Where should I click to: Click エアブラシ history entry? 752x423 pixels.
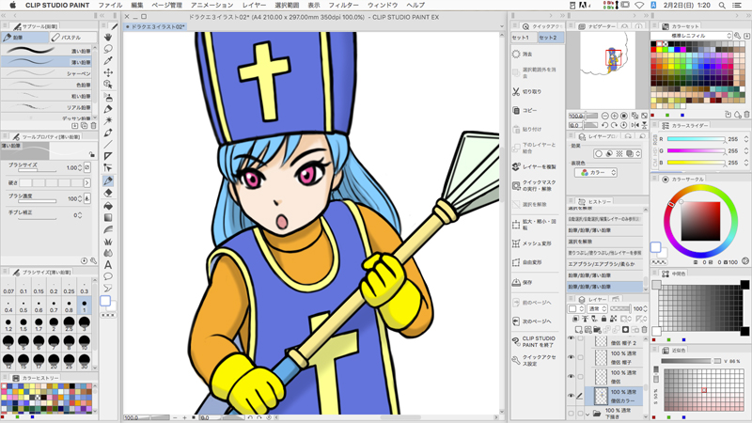click(604, 264)
